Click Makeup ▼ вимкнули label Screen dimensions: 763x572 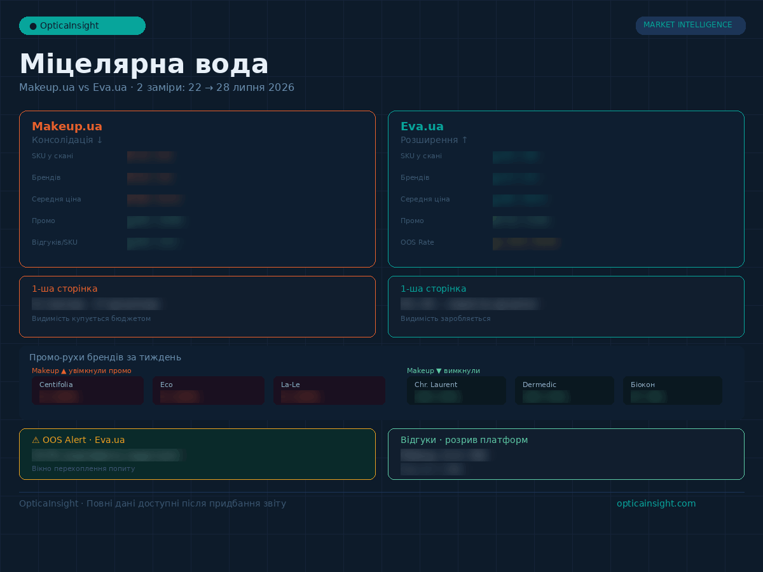pyautogui.click(x=443, y=371)
